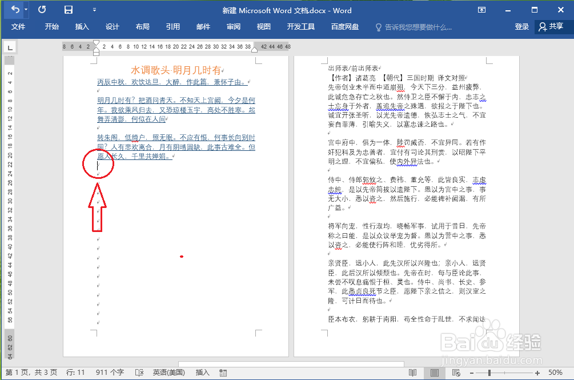Click the Undo icon
The height and width of the screenshot is (380, 574).
14,10
